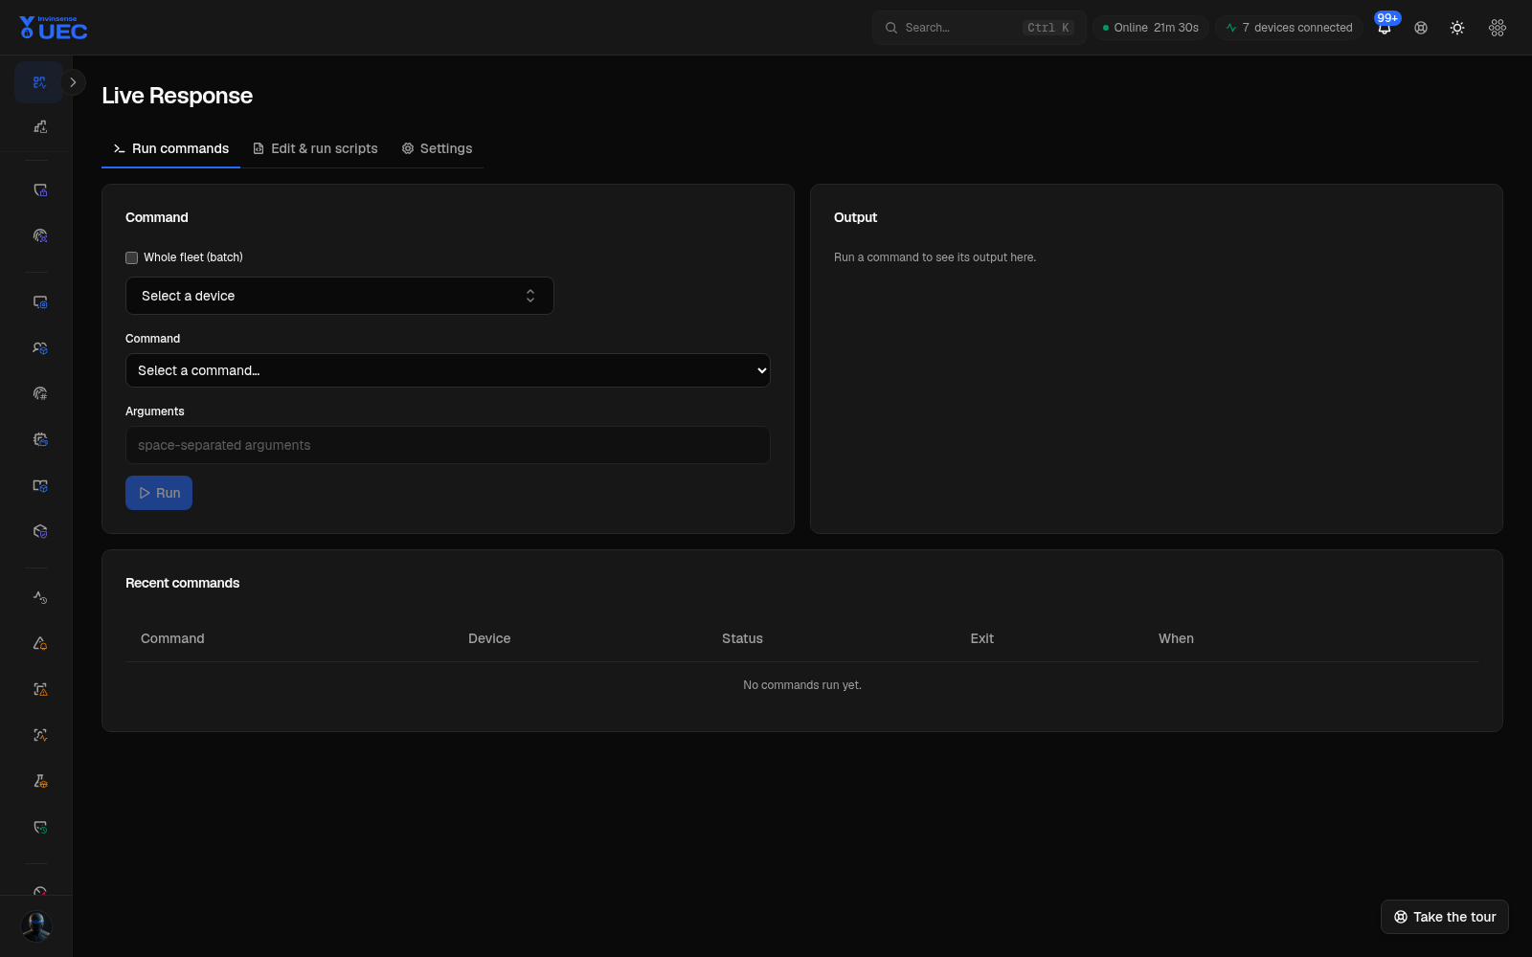The width and height of the screenshot is (1532, 957).
Task: Open the users with cube sidebar icon
Action: 39,348
